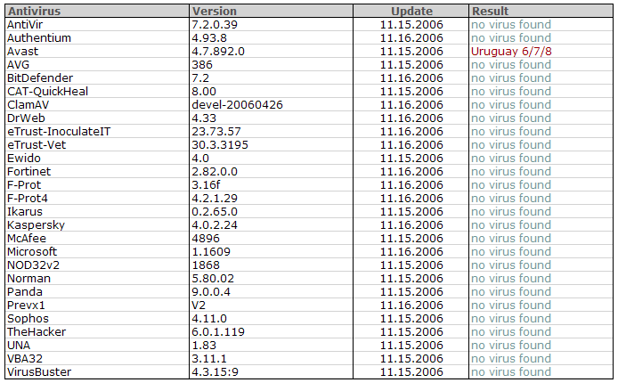Click version 8.00 for CAT-QuickHeal

pos(204,92)
